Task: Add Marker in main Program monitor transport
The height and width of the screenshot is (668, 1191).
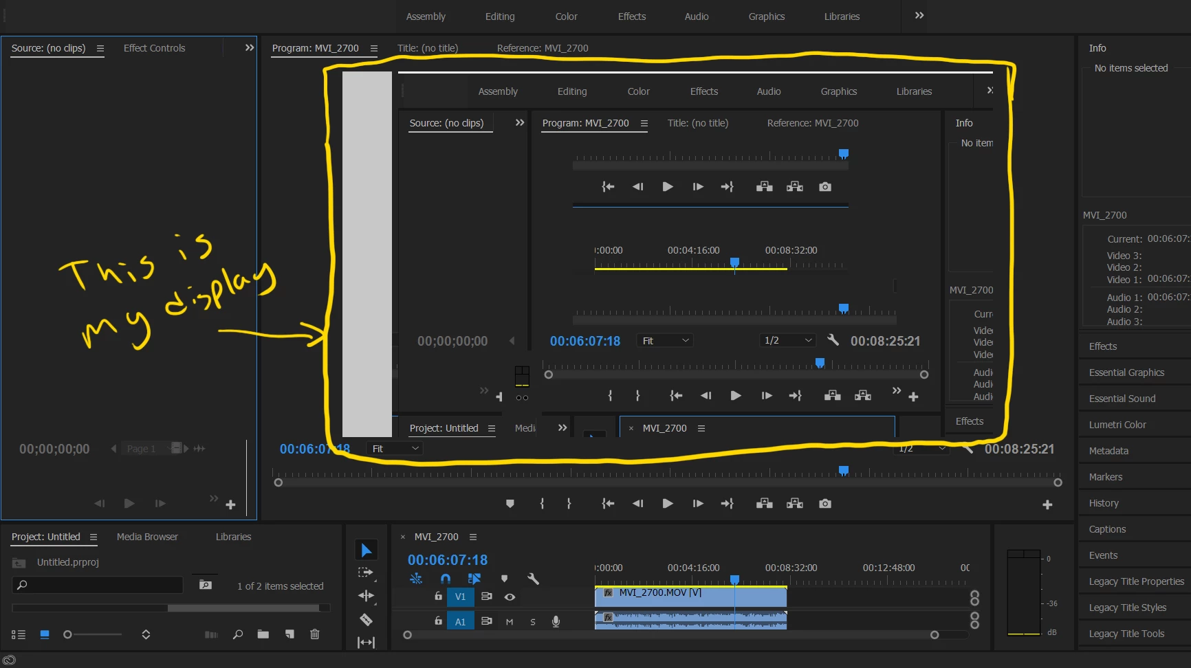Action: point(510,504)
